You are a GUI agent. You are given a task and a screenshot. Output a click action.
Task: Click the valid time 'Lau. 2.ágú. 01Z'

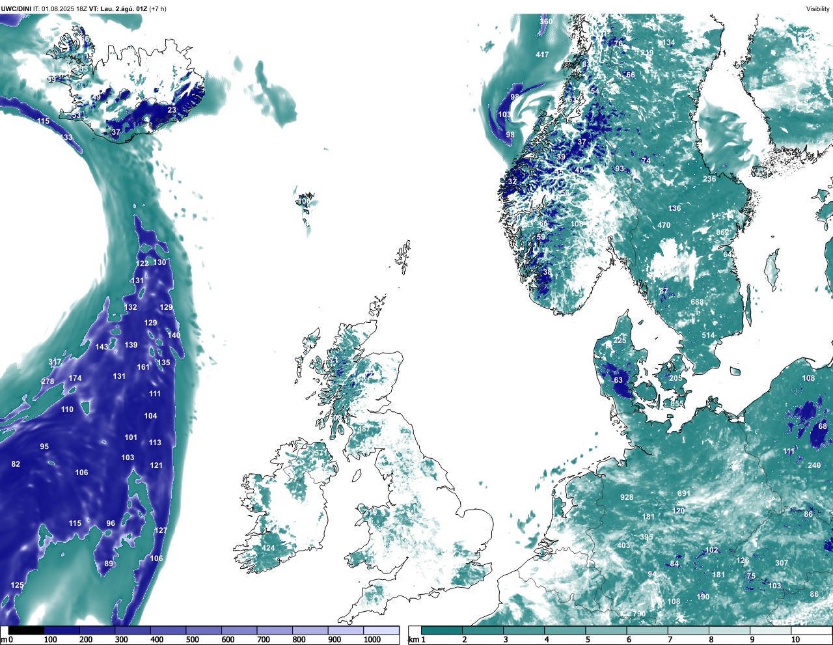[123, 8]
